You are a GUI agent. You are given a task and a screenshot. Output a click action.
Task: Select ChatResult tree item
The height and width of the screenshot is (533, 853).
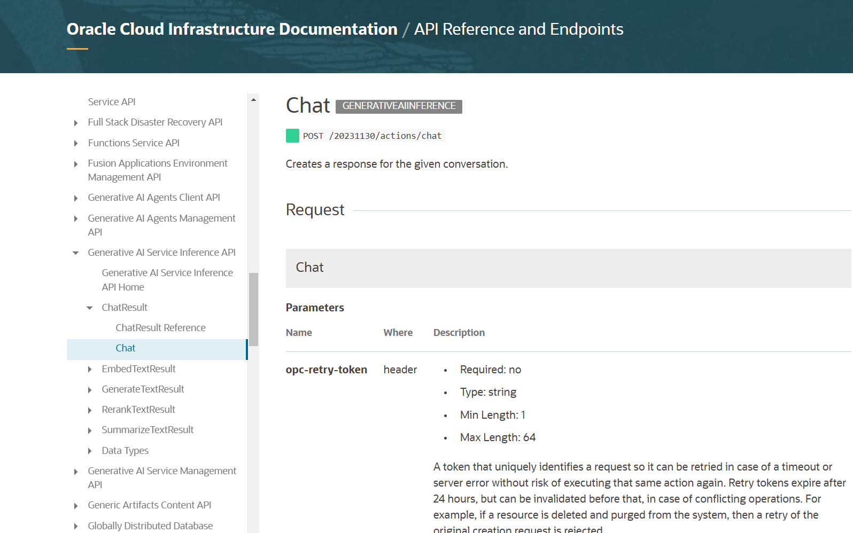click(x=125, y=307)
